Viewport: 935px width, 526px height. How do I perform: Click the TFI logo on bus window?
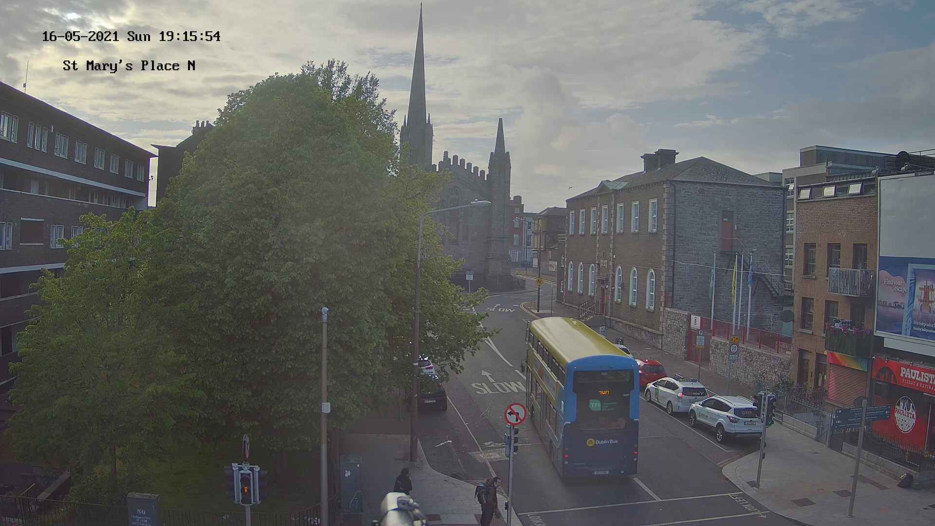click(595, 404)
